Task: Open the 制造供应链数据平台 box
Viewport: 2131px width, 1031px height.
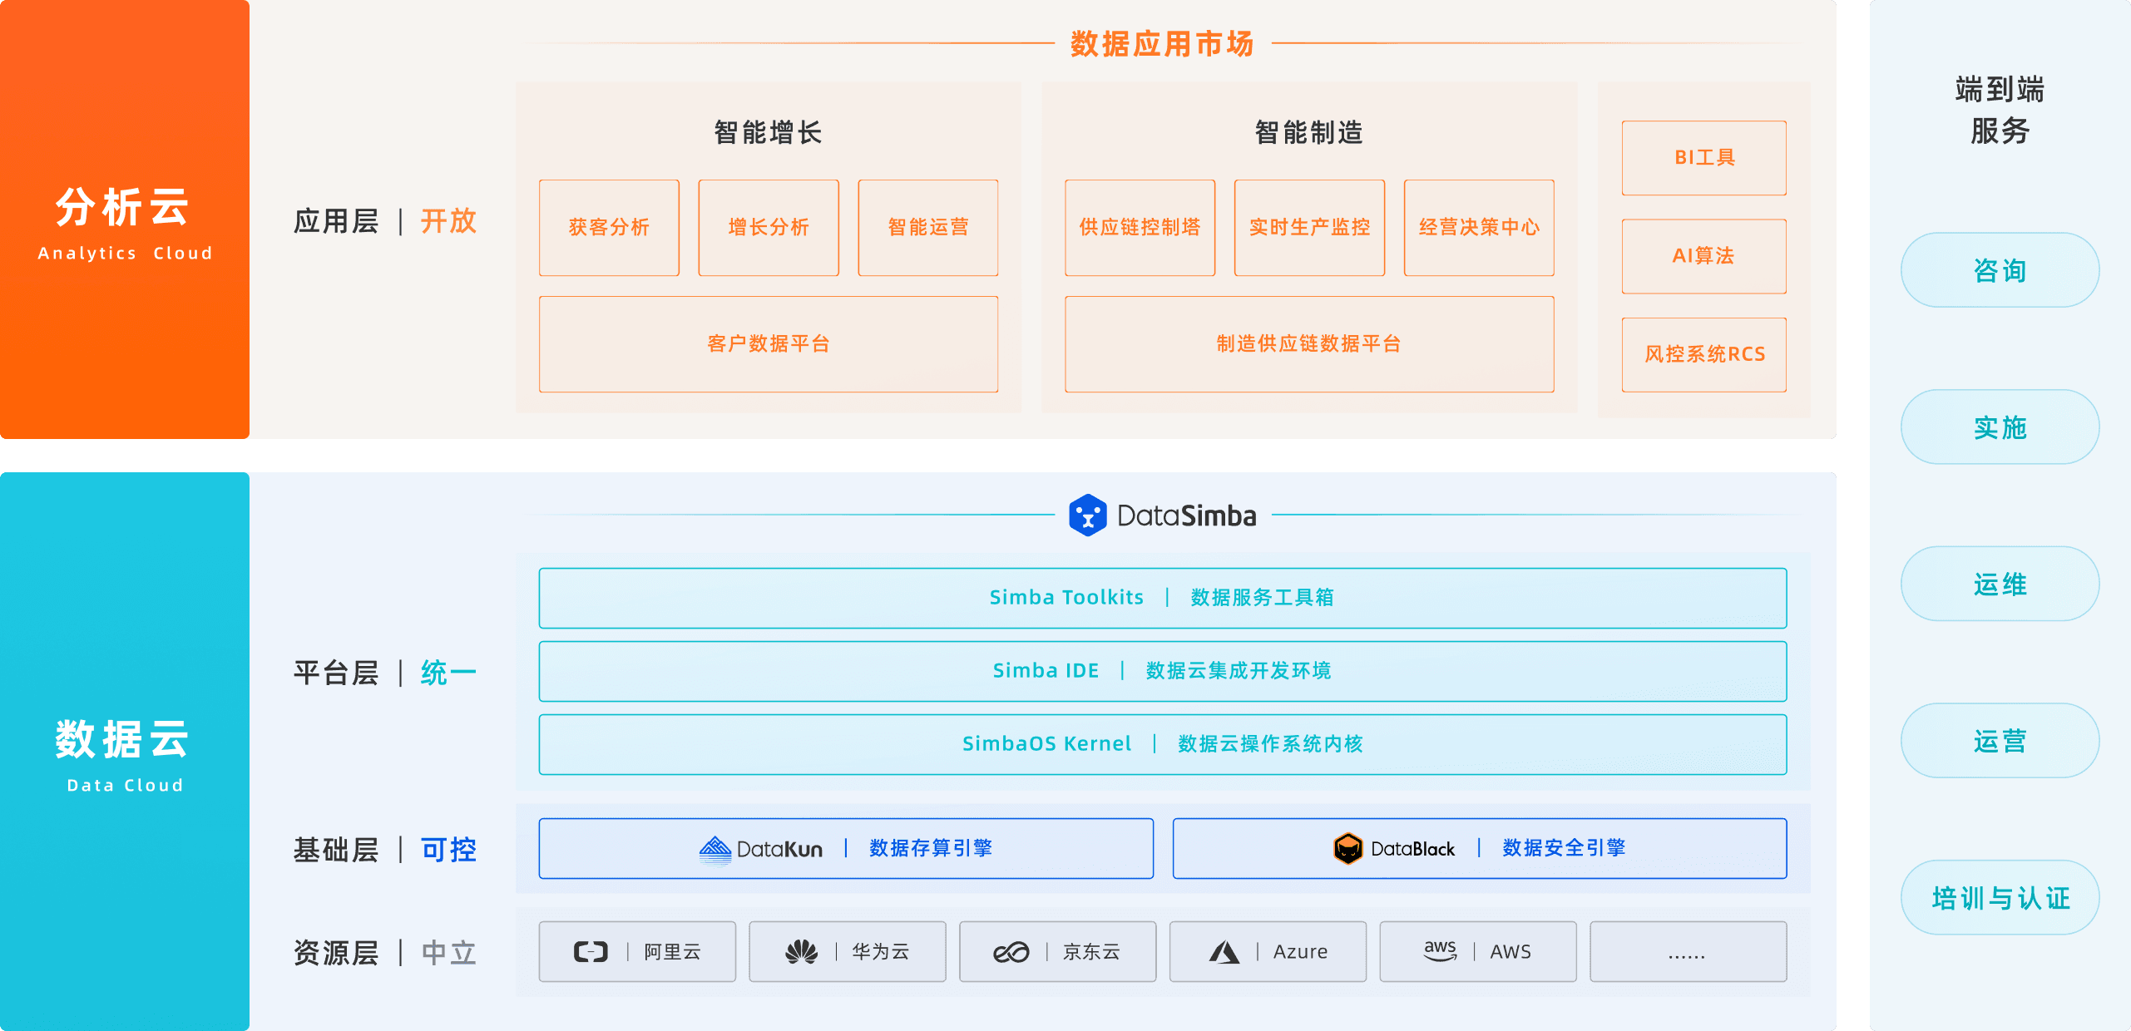Action: 1309,344
